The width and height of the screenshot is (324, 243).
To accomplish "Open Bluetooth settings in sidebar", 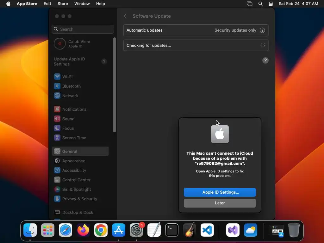I will tap(80, 86).
